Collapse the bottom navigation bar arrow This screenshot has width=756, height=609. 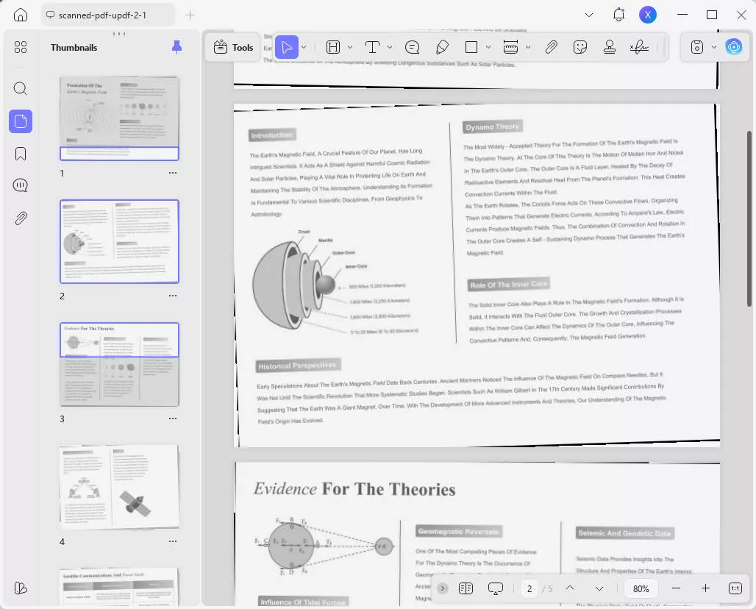point(443,588)
